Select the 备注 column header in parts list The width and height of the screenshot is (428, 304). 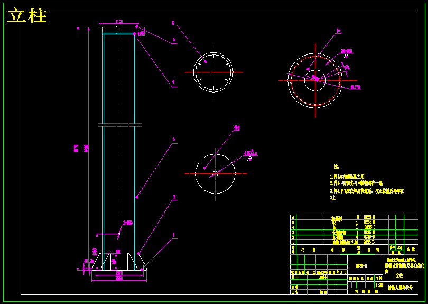[411, 250]
